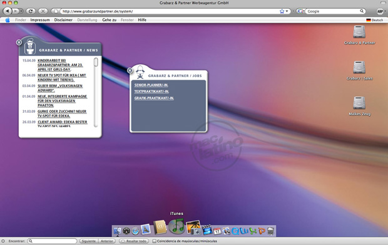
Task: Launch Safari compass icon in the dock
Action: tap(135, 231)
